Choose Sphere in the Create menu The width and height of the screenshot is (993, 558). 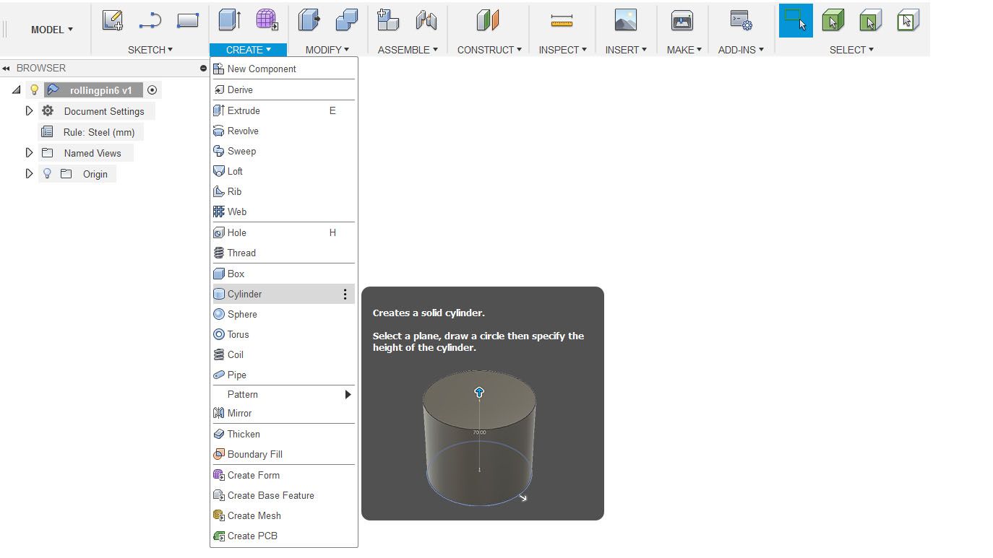pos(283,314)
